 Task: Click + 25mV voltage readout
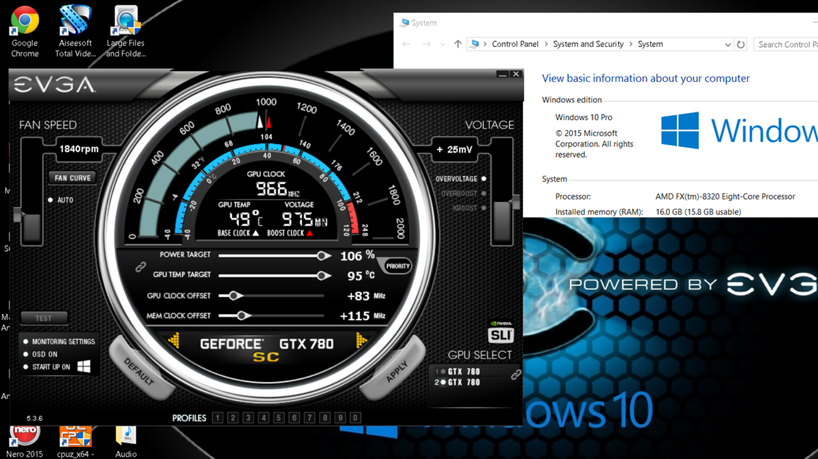453,149
